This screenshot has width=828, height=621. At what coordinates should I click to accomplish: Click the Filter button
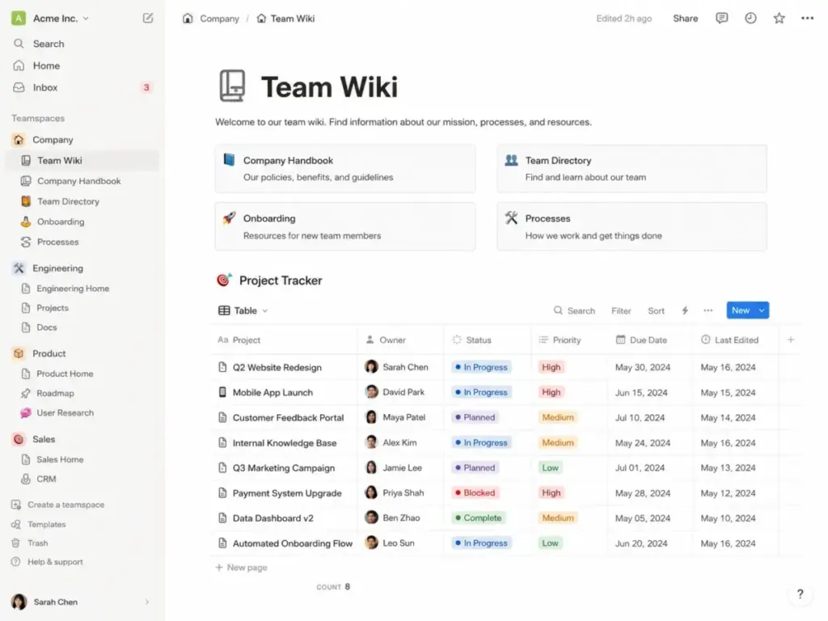[621, 310]
